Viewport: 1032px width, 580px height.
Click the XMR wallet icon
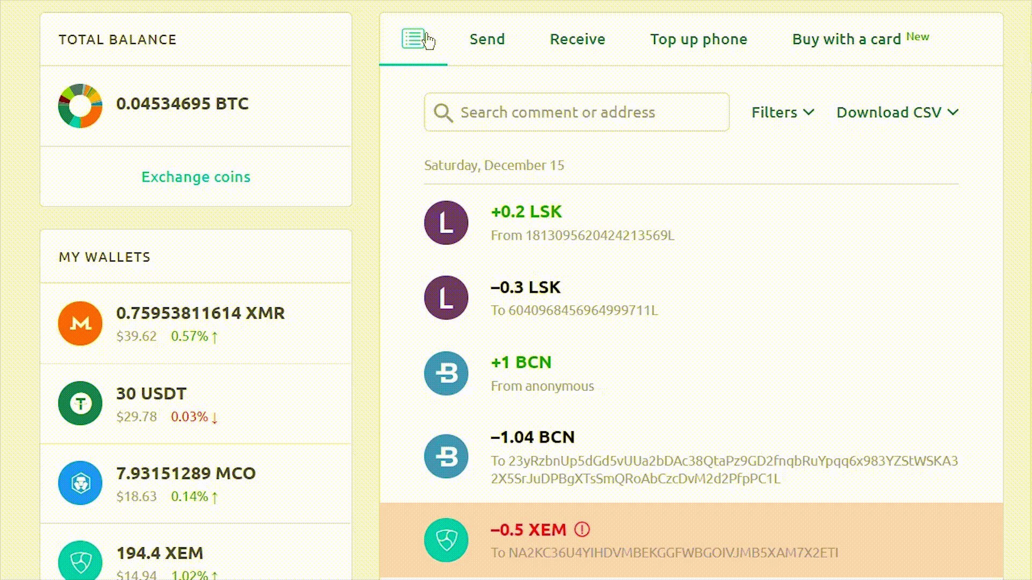click(80, 324)
